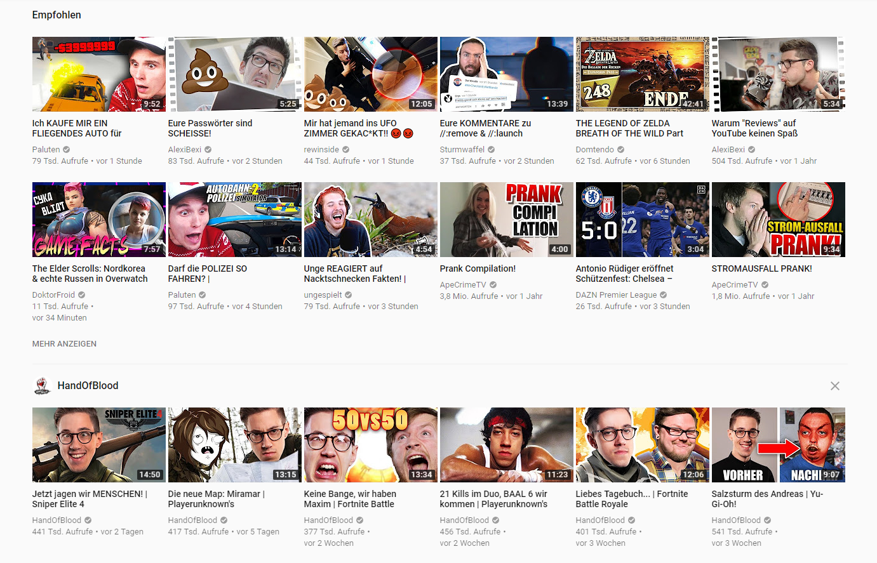This screenshot has height=563, width=877.
Task: Click verified badge next to DAZN Premier League
Action: tap(663, 295)
